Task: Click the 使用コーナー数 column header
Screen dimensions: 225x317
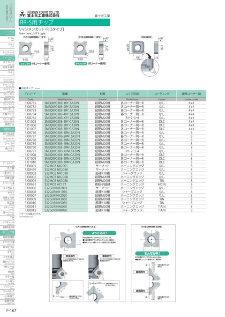Action: click(x=191, y=94)
